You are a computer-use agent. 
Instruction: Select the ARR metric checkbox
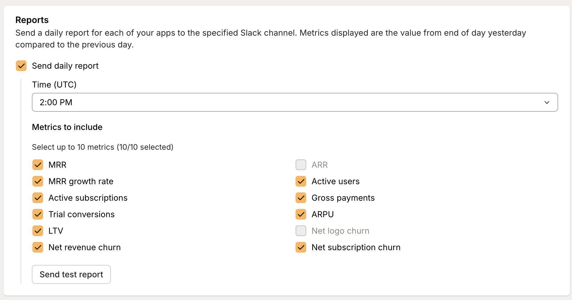(x=301, y=165)
